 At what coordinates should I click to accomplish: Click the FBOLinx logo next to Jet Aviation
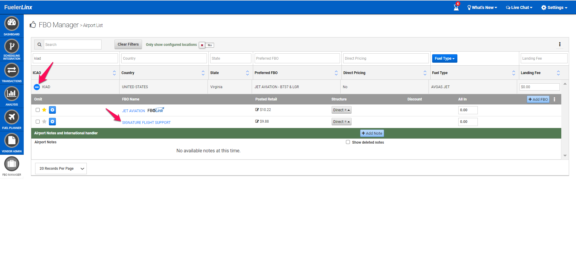156,110
